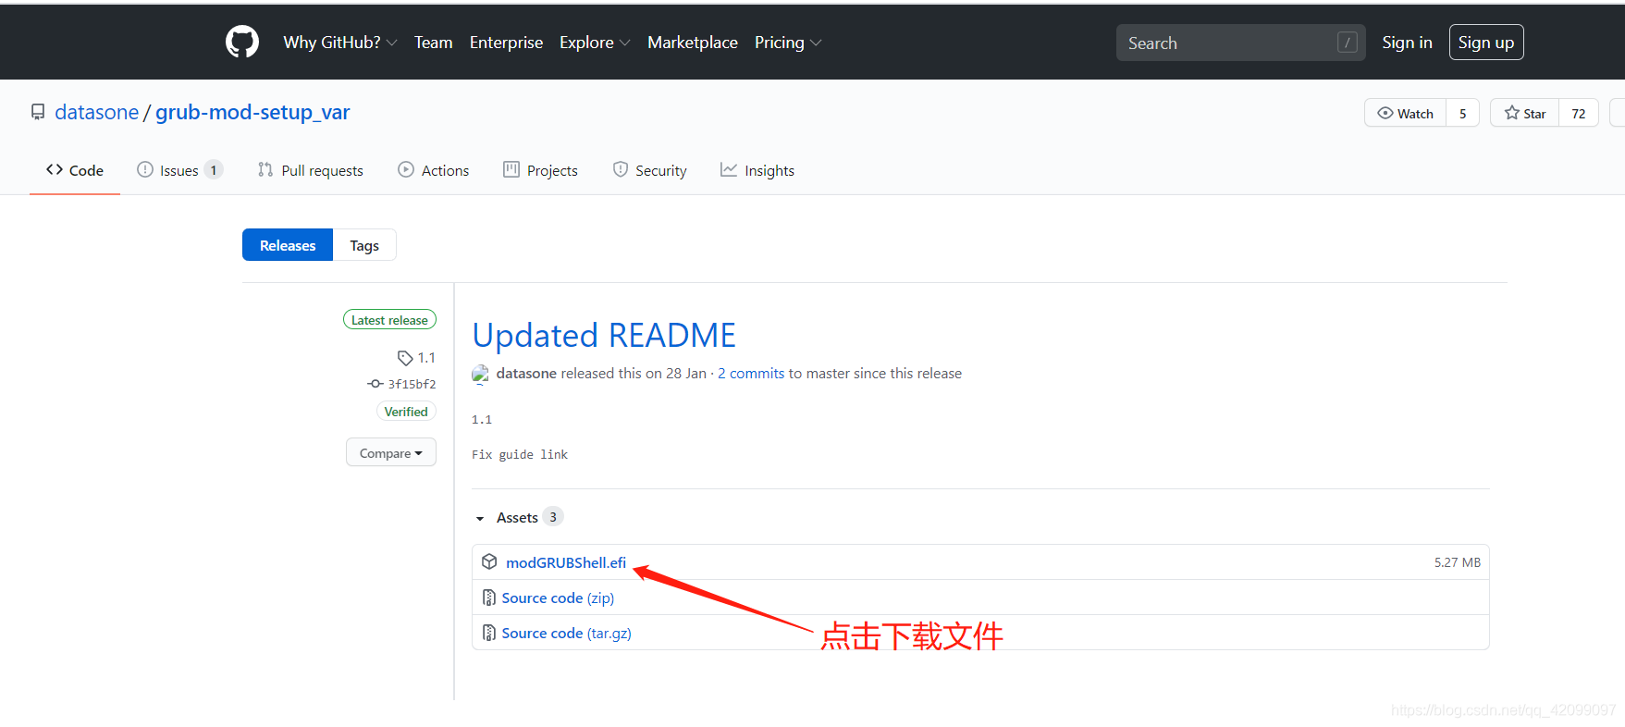Open the datasone owner profile link

[x=97, y=112]
